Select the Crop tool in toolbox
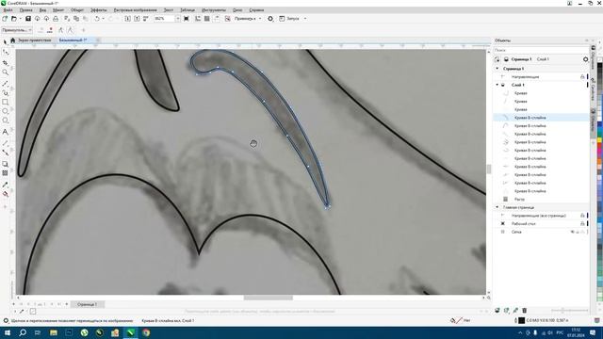Screen dimensions: 603x339 (5, 62)
